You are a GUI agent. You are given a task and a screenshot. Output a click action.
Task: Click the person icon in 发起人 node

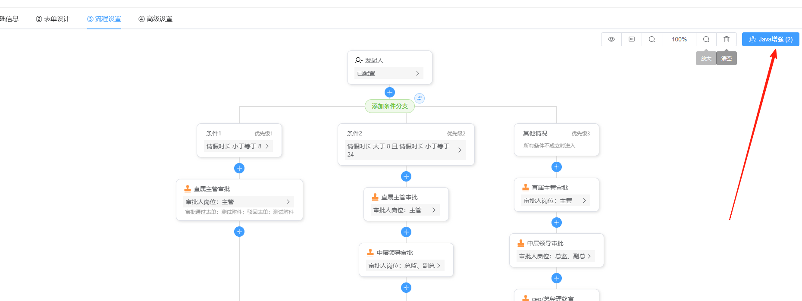(359, 60)
